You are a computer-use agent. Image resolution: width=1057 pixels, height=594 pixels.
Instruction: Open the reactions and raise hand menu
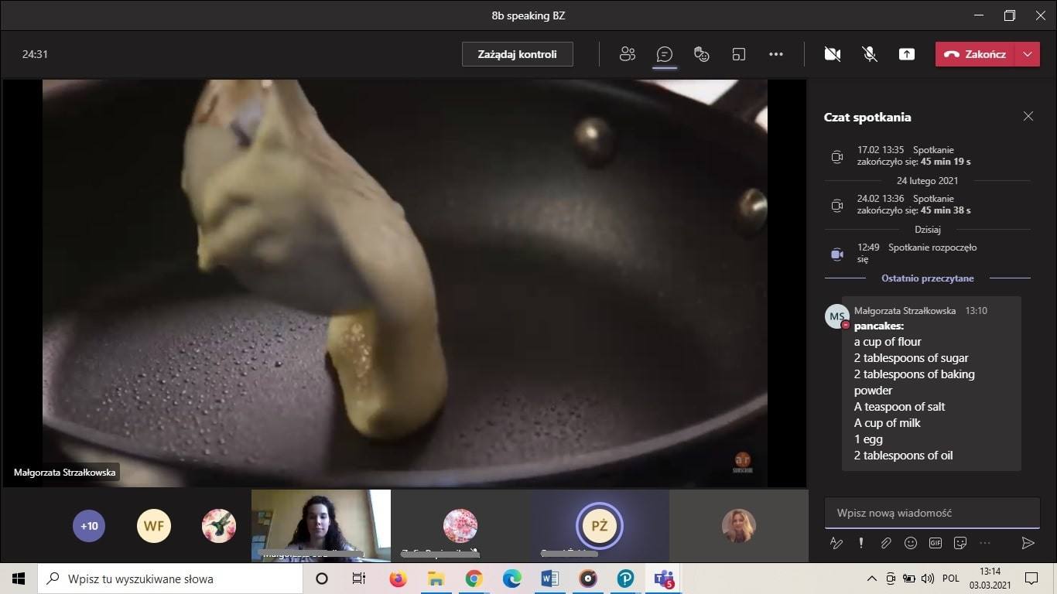coord(702,54)
